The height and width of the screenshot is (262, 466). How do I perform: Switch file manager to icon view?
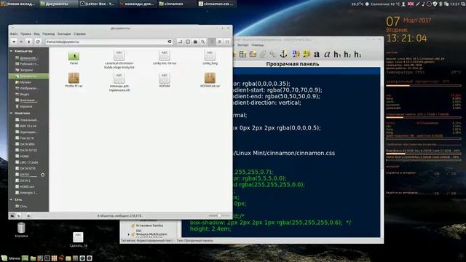212,42
